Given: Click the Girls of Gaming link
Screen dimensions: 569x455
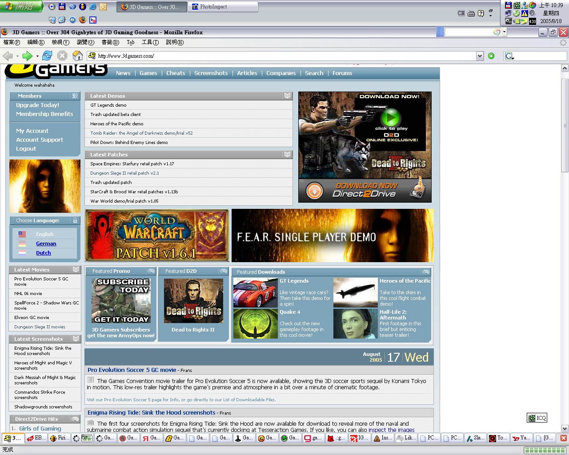Looking at the screenshot, I should point(40,429).
